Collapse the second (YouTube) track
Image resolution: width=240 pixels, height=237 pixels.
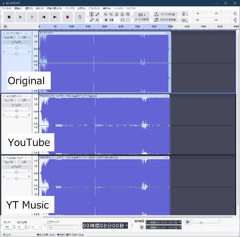pos(26,96)
